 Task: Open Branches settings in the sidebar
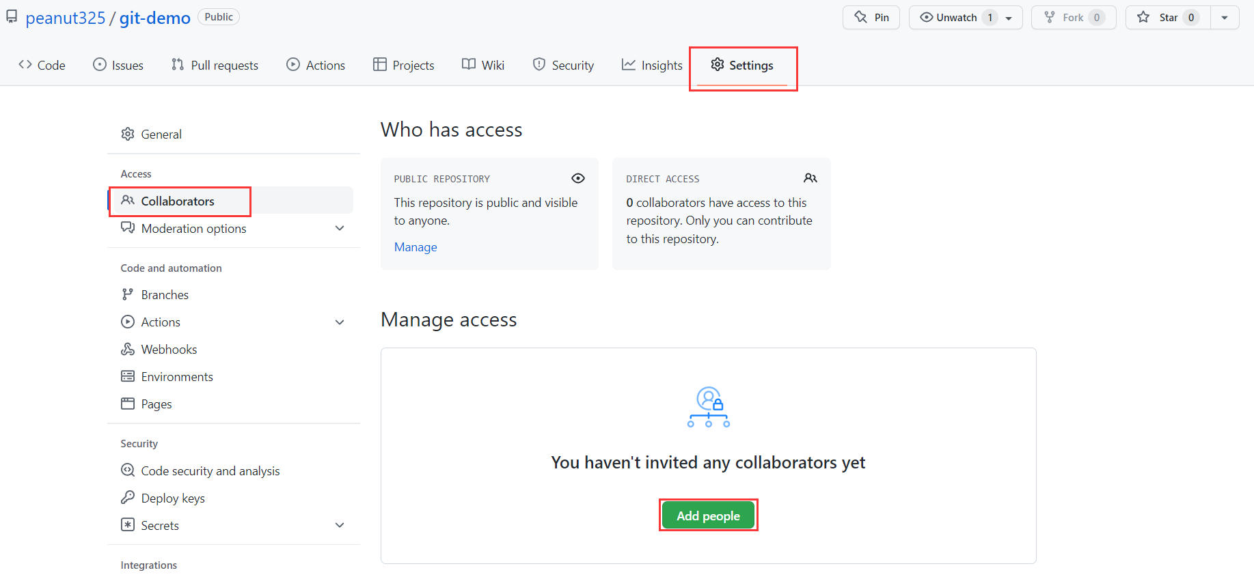tap(230, 294)
